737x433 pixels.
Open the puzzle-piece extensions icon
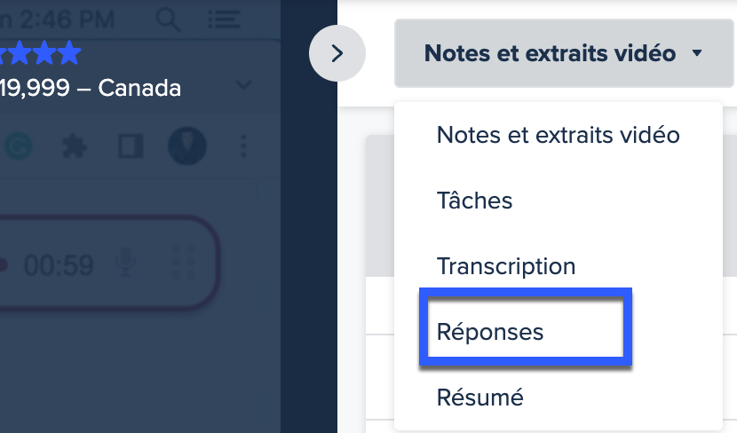(x=75, y=146)
